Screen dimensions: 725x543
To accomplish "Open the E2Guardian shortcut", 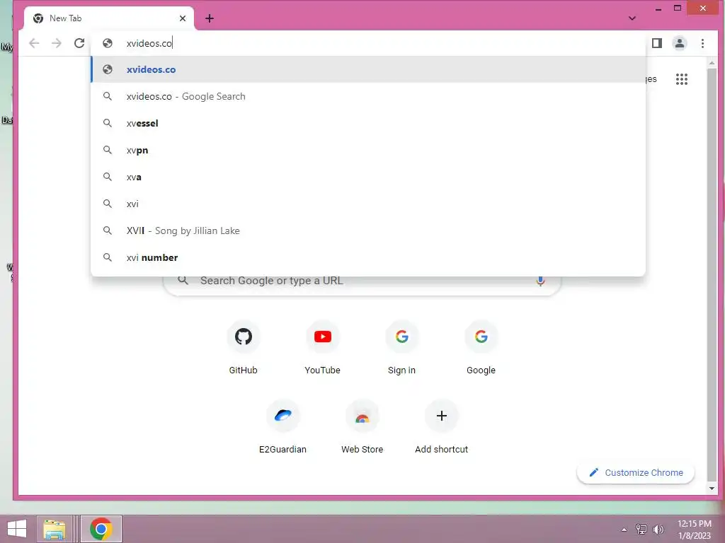I will click(283, 426).
